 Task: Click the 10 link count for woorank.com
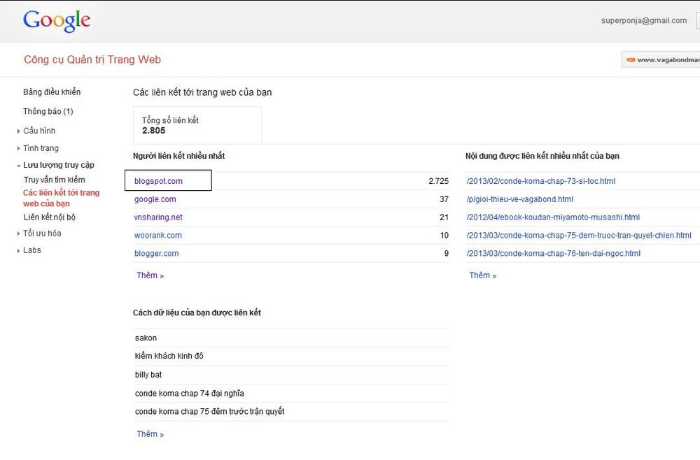pos(444,236)
